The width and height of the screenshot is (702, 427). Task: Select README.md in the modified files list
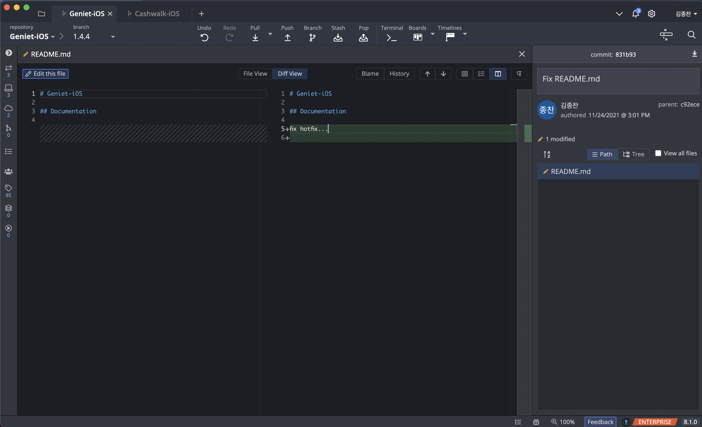570,171
